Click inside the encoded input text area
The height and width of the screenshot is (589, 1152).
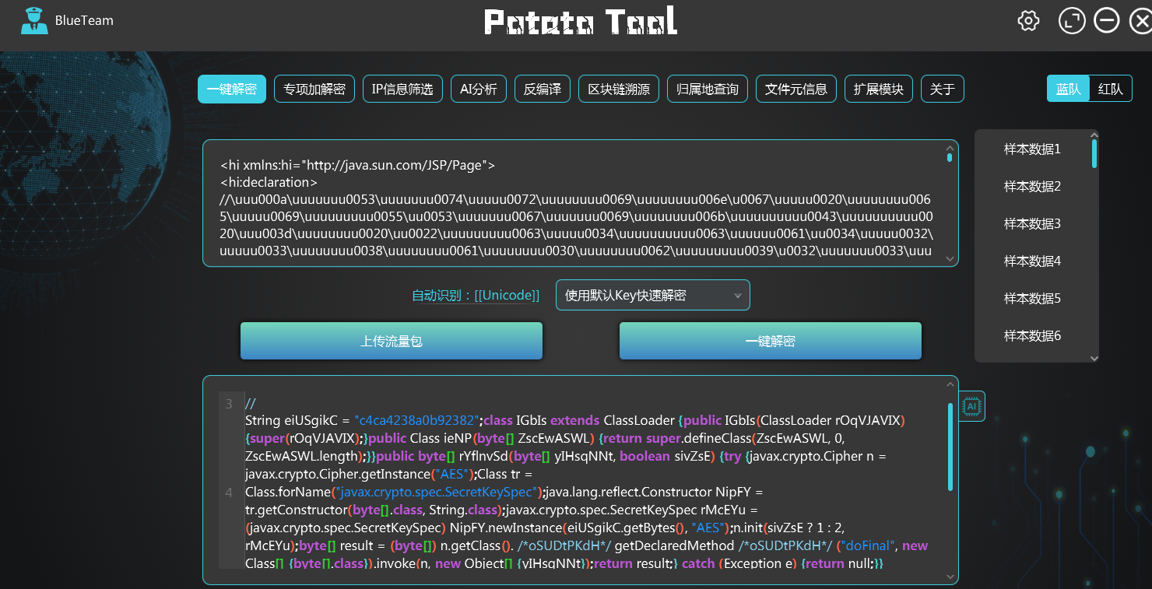pyautogui.click(x=581, y=204)
